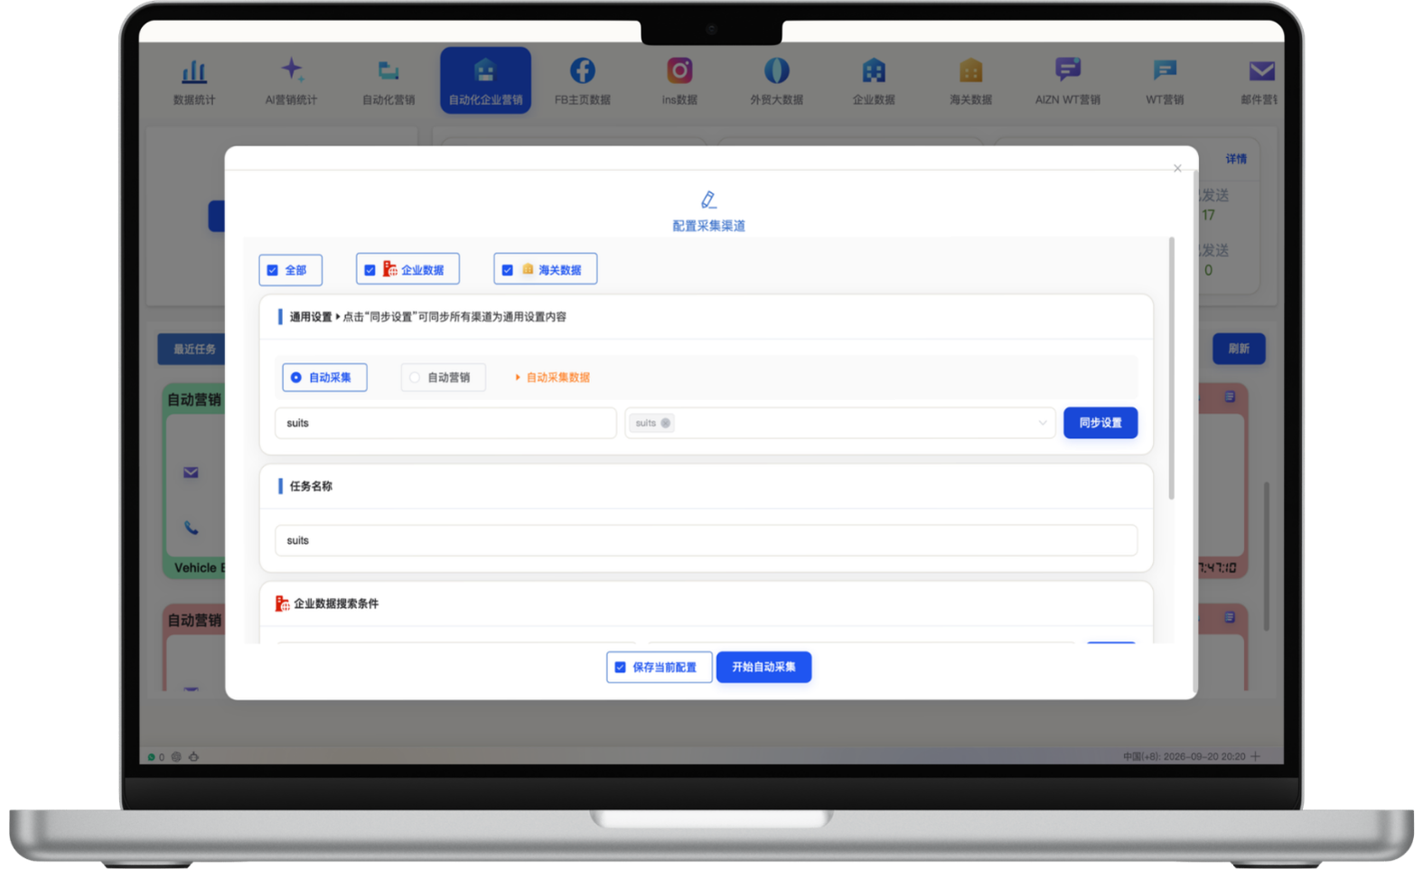Toggle the 全部 checkbox

273,270
